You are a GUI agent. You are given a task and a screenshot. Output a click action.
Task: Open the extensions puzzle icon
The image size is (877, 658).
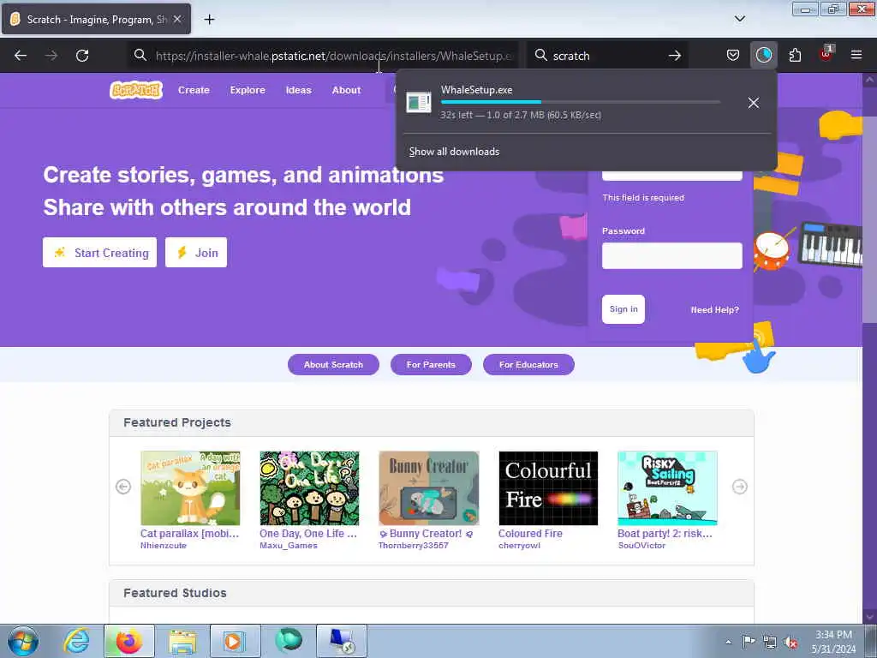pyautogui.click(x=795, y=56)
